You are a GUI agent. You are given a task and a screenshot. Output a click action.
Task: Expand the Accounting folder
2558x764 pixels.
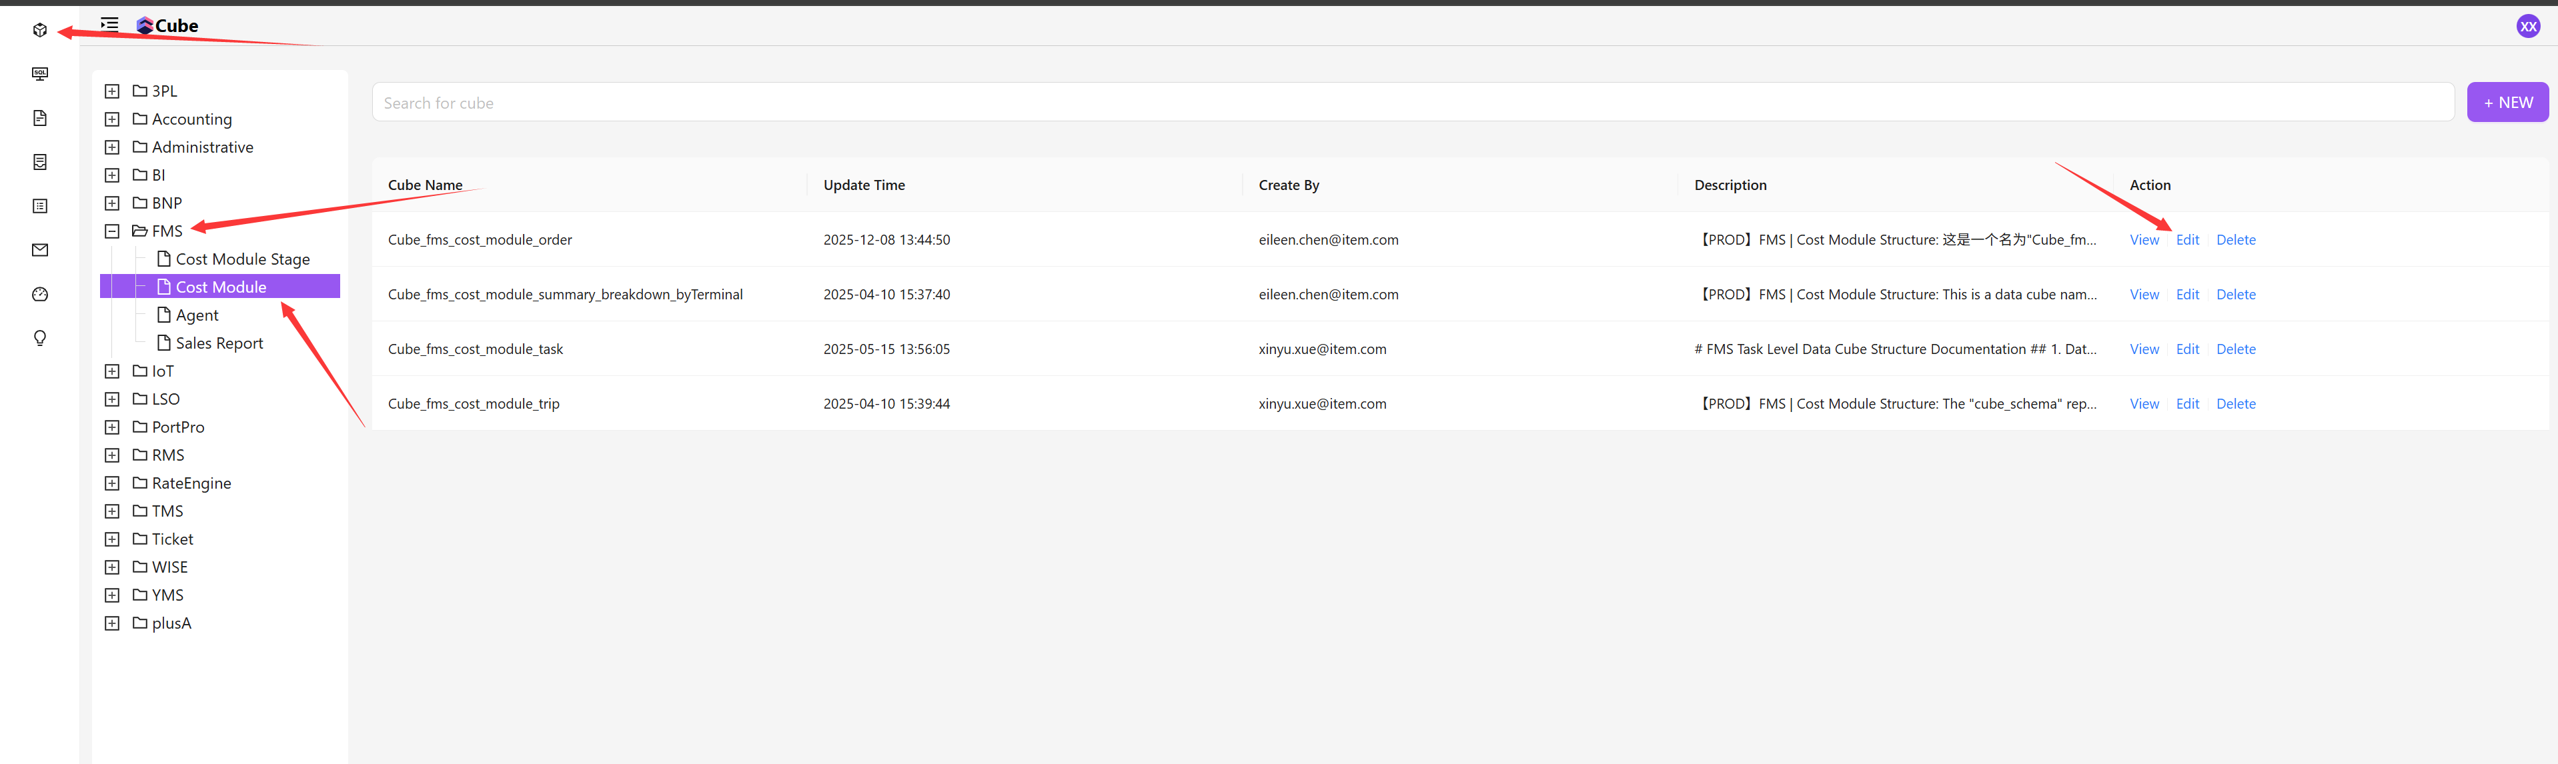(112, 119)
